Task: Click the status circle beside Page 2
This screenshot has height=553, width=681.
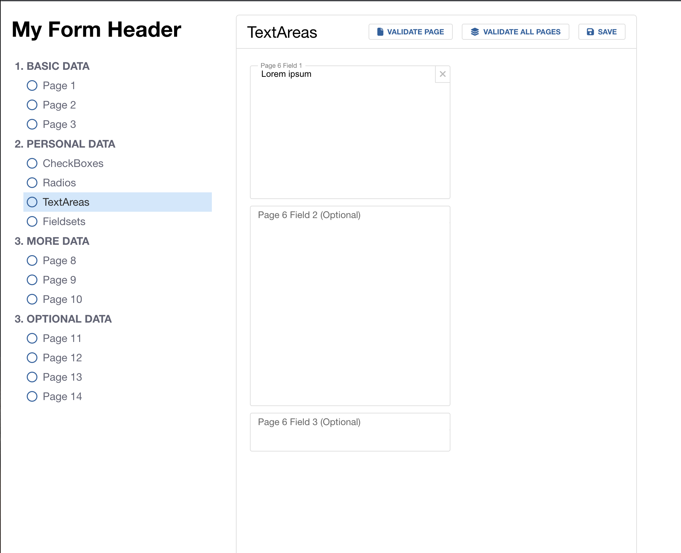Action: (x=32, y=105)
